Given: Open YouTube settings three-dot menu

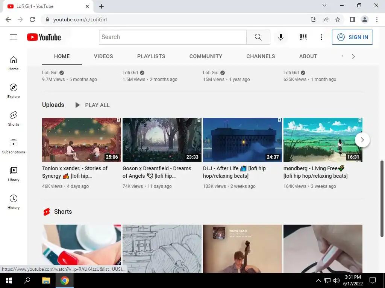Looking at the screenshot, I should [321, 37].
